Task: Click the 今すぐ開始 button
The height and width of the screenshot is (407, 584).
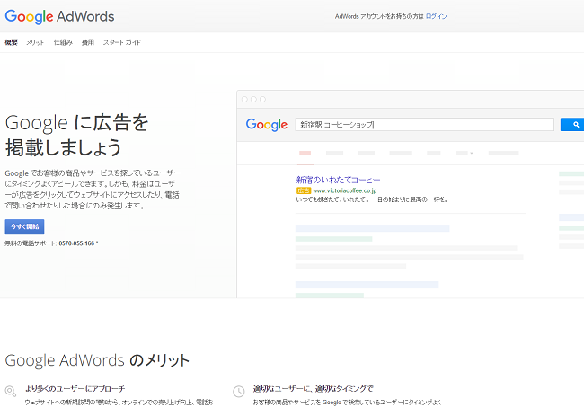Action: point(24,226)
